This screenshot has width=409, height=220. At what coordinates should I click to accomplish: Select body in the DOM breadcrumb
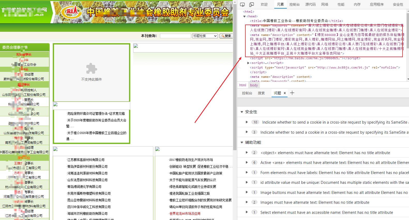(x=254, y=85)
